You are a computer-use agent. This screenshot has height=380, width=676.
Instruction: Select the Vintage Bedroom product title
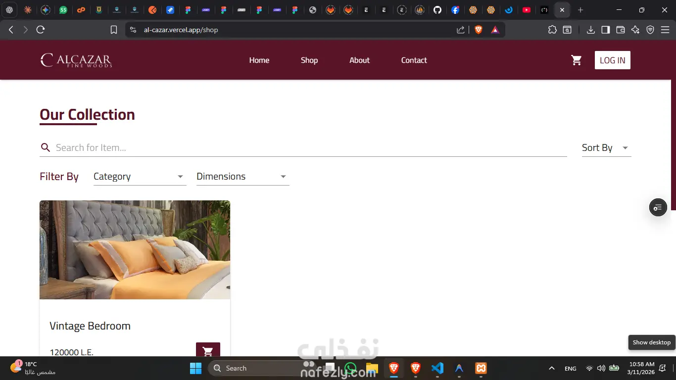pyautogui.click(x=90, y=326)
